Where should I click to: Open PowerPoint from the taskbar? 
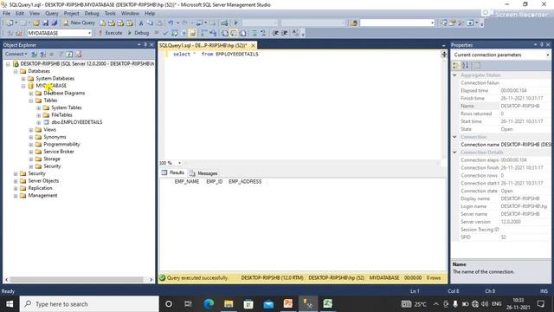click(288, 304)
